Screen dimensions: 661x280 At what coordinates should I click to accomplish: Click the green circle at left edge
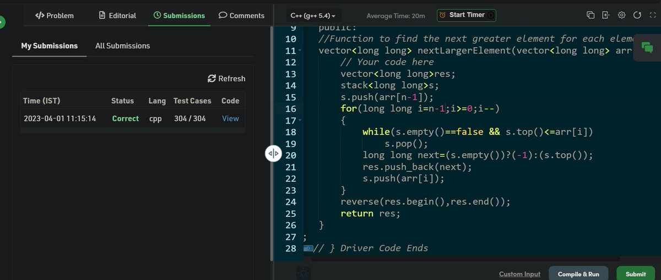tap(2, 22)
